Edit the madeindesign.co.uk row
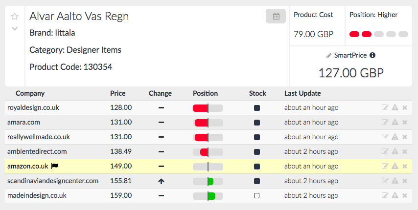The image size is (418, 210). (385, 196)
